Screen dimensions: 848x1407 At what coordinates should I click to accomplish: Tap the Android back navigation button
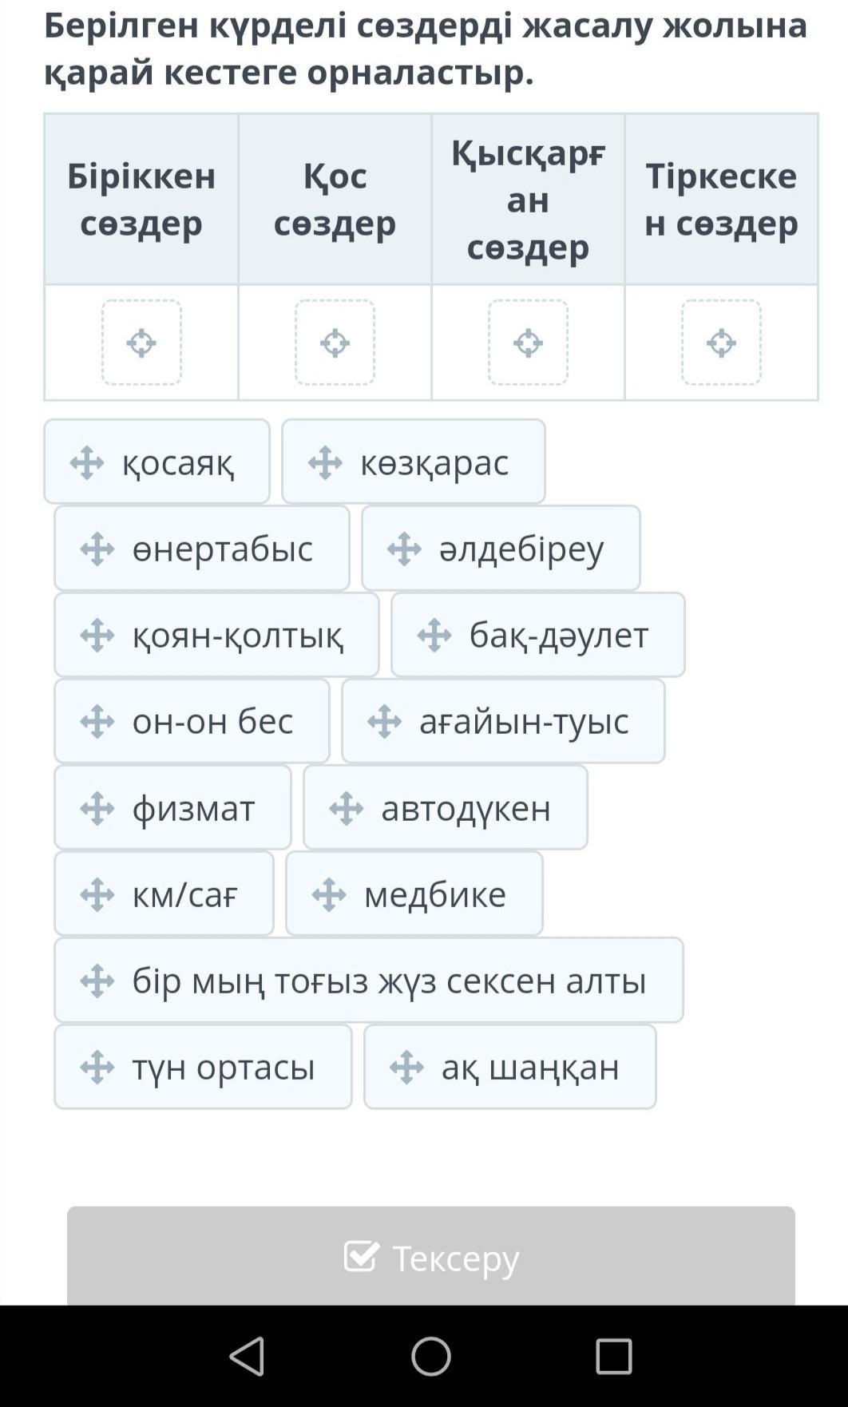(247, 1355)
